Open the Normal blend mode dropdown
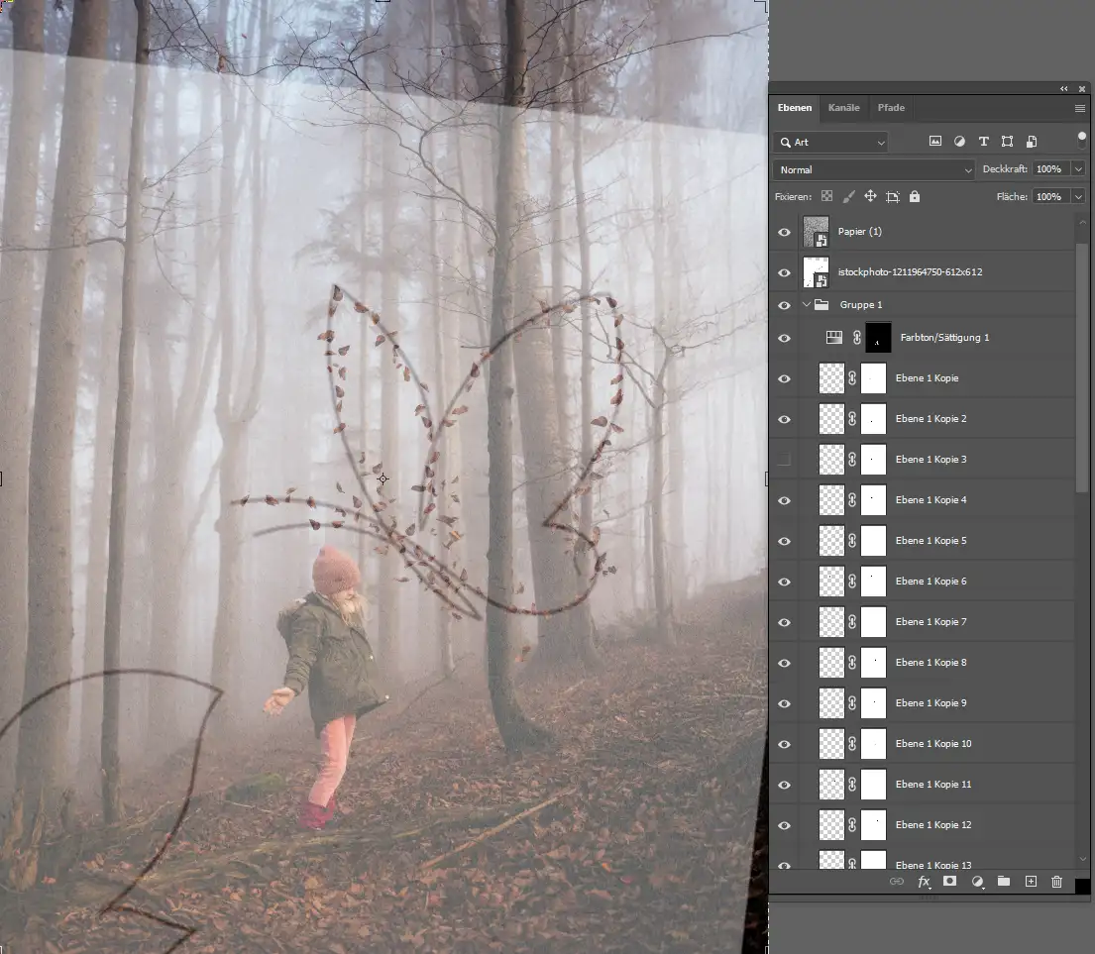The height and width of the screenshot is (954, 1095). pyautogui.click(x=873, y=169)
